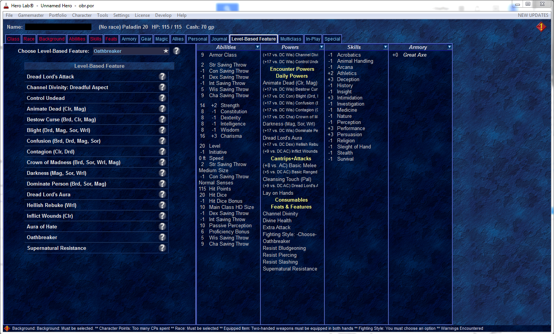Click Fighting Style: -Choose- feature
Screen dimensions: 554x334
pos(290,234)
